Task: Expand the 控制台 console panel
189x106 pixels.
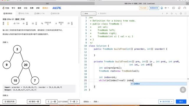Action: [x=87, y=102]
